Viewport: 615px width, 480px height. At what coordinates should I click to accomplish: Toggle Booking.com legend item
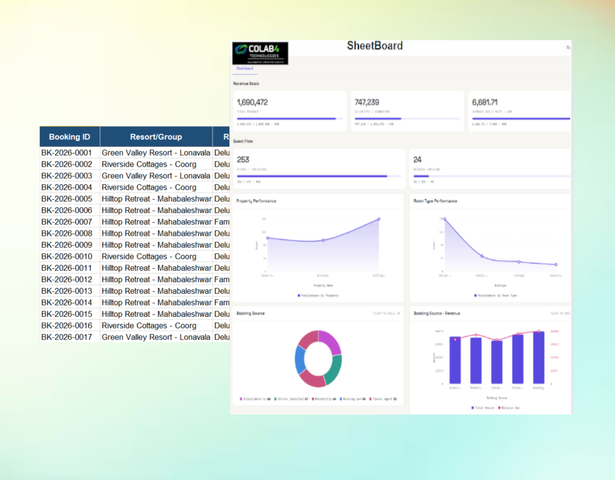tap(353, 399)
